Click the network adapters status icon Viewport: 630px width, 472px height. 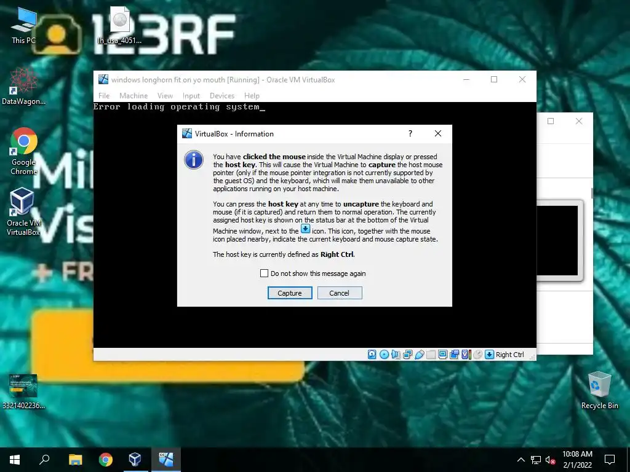[x=407, y=355]
